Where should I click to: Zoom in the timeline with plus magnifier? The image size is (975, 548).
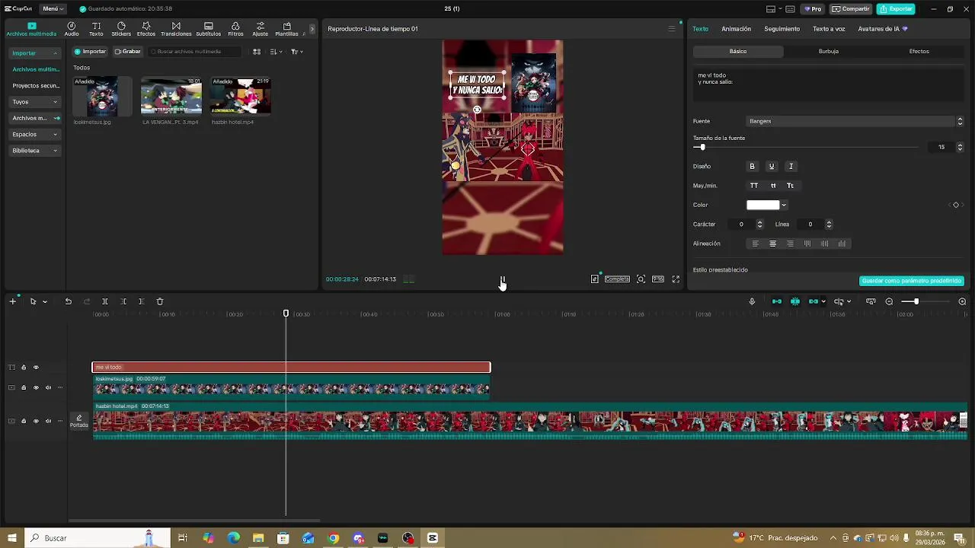(962, 301)
